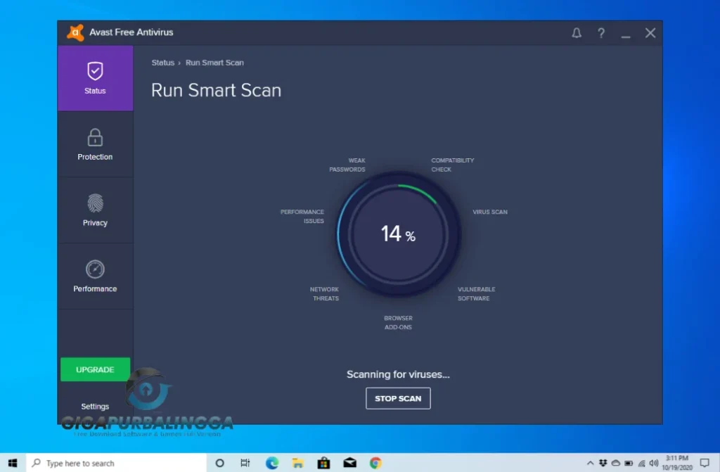Screen dimensions: 720x472
Task: Click the Avast logo in the title bar
Action: (x=75, y=32)
